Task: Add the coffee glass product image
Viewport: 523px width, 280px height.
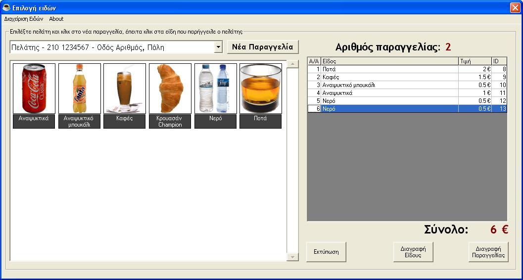Action: (125, 89)
